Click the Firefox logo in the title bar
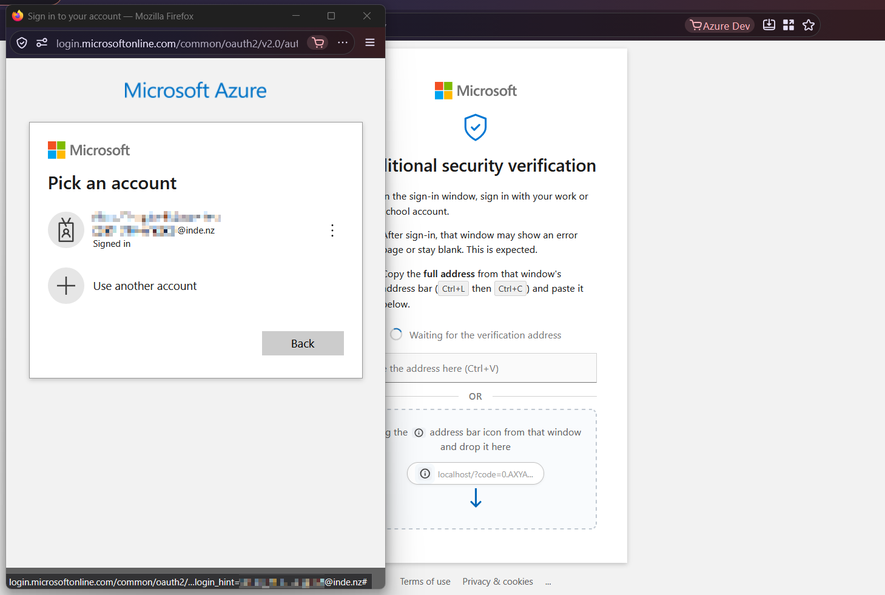This screenshot has width=885, height=595. click(x=18, y=16)
